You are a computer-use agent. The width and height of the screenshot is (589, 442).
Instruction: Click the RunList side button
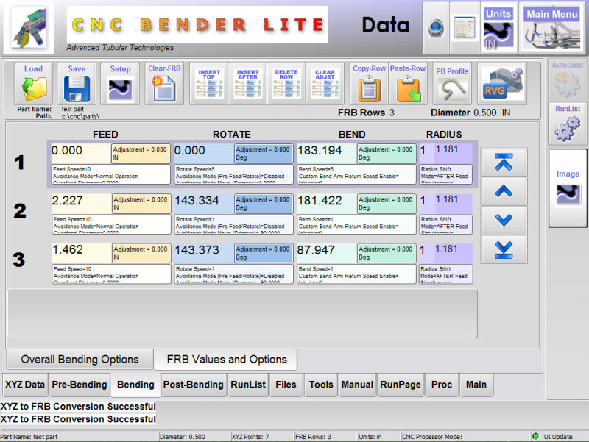(567, 124)
